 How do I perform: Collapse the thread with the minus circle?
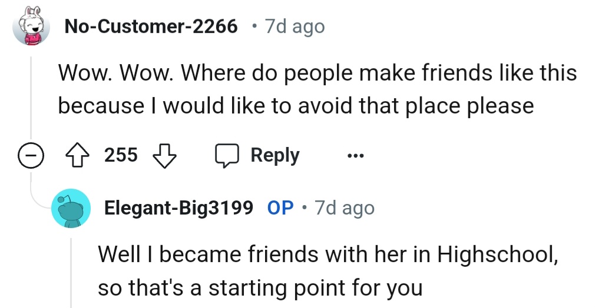pyautogui.click(x=29, y=156)
